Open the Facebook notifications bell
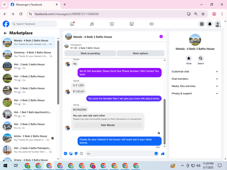Screen dimensions: 227x170 (x=210, y=24)
